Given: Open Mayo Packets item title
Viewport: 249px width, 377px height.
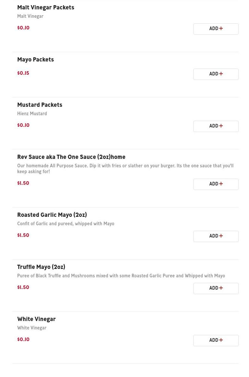Looking at the screenshot, I should [x=36, y=60].
